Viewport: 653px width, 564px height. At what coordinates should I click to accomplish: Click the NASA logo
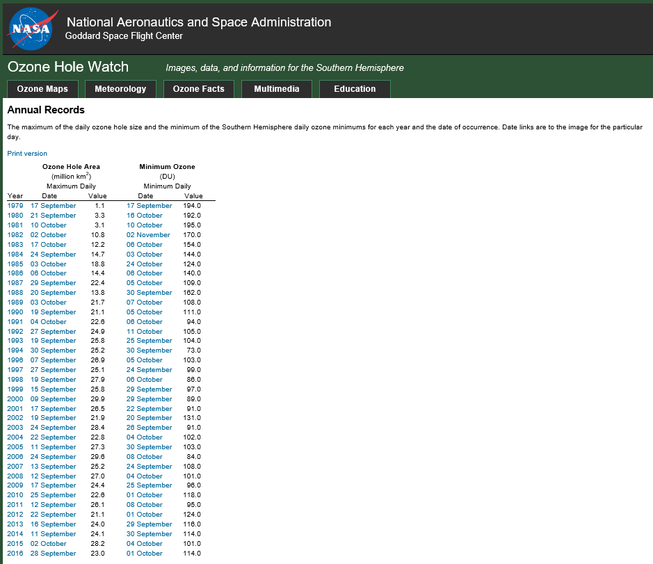click(31, 28)
